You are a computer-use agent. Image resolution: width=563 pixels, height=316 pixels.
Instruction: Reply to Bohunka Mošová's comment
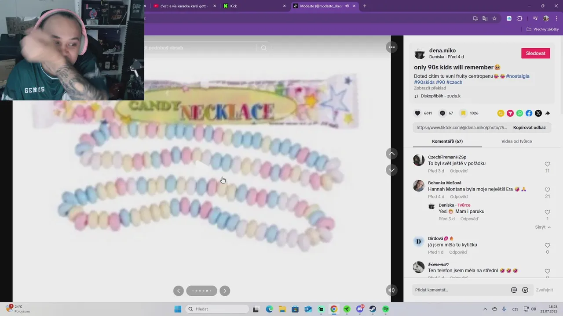(x=459, y=197)
